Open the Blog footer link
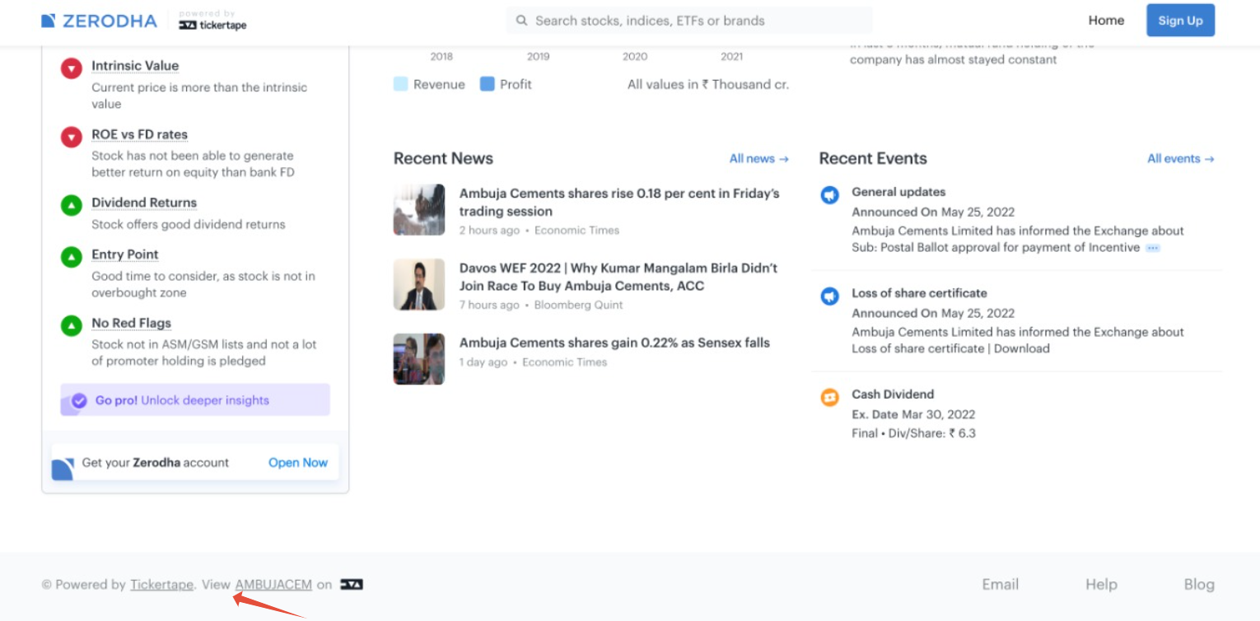 click(1199, 585)
